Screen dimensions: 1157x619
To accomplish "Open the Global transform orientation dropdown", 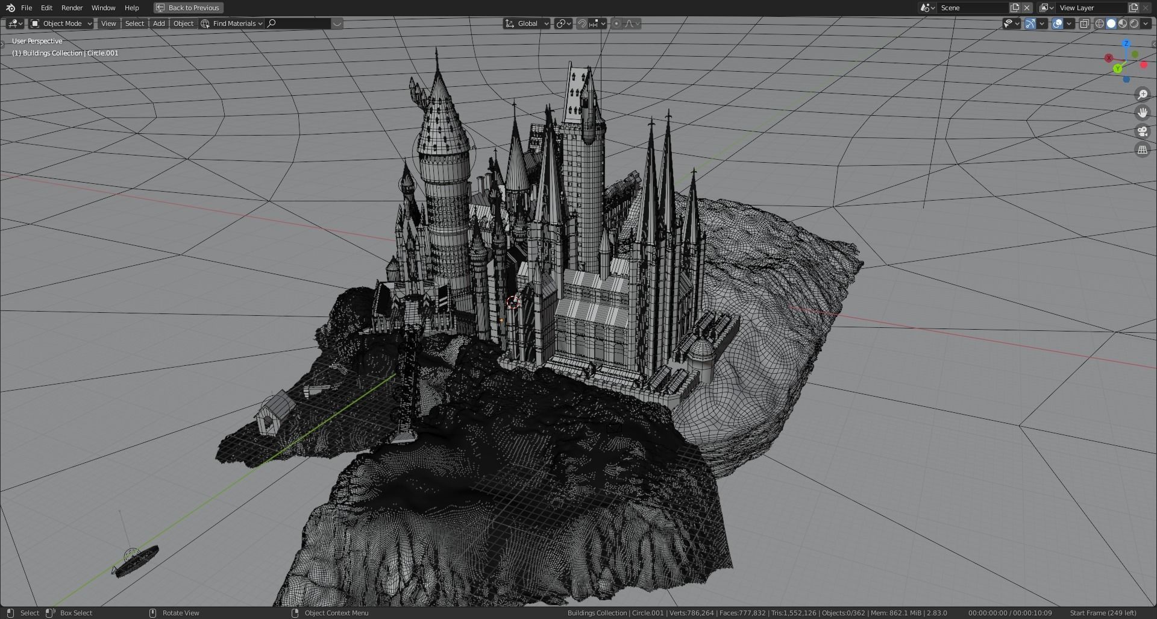I will pyautogui.click(x=527, y=24).
